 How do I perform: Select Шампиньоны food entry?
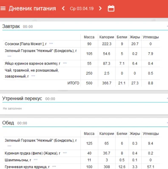coord(18,160)
